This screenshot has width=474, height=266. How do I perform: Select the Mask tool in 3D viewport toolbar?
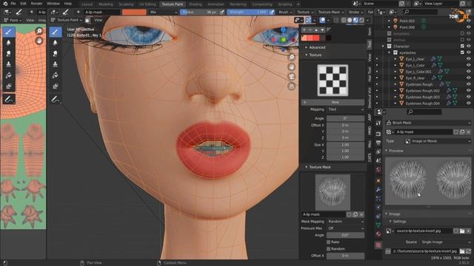point(56,86)
